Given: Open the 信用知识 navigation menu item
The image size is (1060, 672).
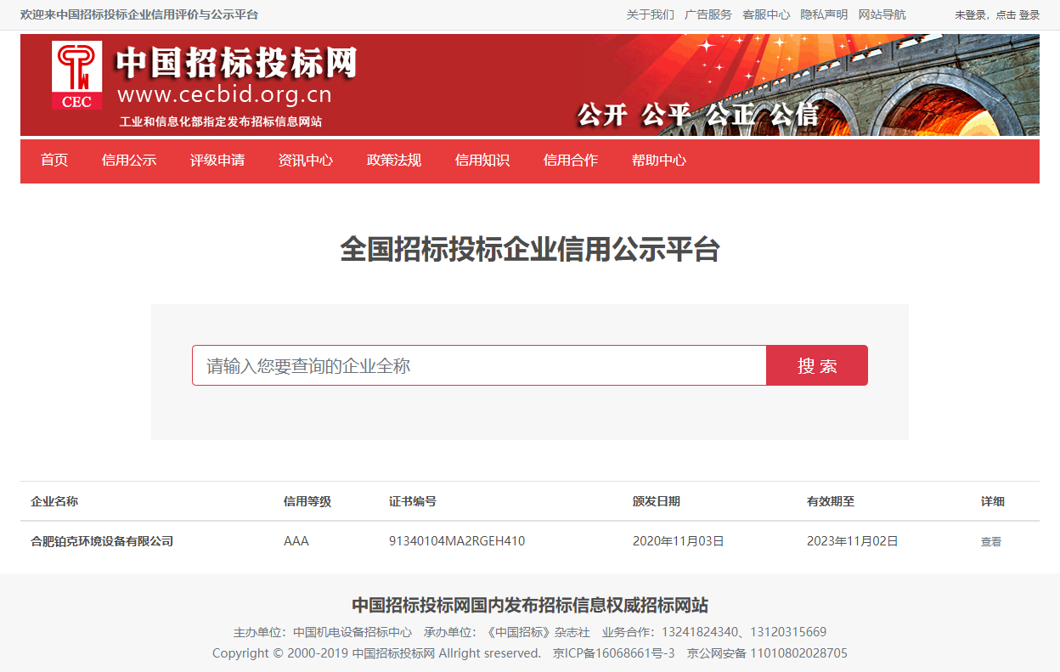Looking at the screenshot, I should coord(482,161).
